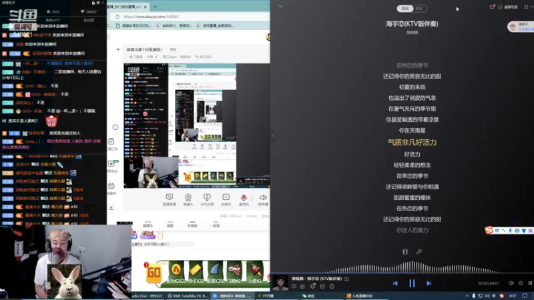Click 修改 button next to stream title
Image resolution: width=534 pixels, height=300 pixels.
click(x=174, y=49)
